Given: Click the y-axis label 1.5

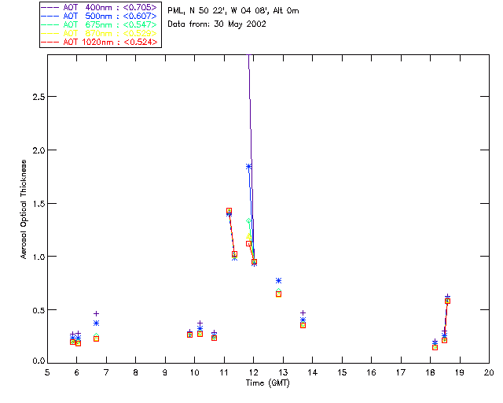Looking at the screenshot, I should 39,204.
